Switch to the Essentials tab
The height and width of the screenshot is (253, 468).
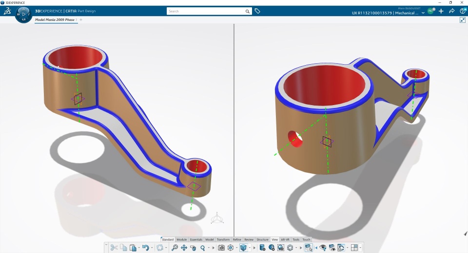(196, 239)
